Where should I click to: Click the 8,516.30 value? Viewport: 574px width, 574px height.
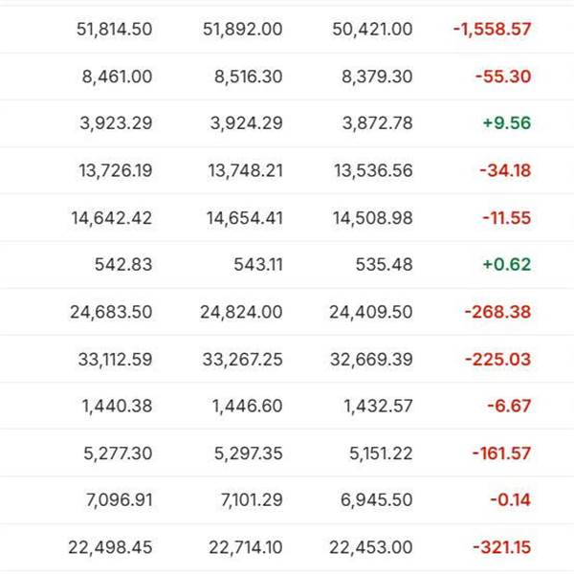[243, 77]
